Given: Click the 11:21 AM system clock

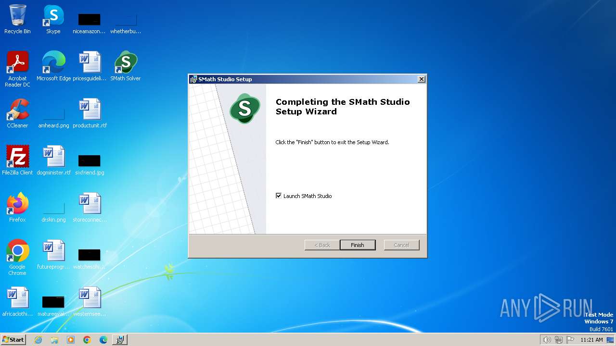Looking at the screenshot, I should [x=591, y=340].
